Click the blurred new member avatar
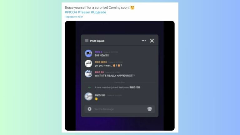The image size is (240, 135). pyautogui.click(x=89, y=97)
